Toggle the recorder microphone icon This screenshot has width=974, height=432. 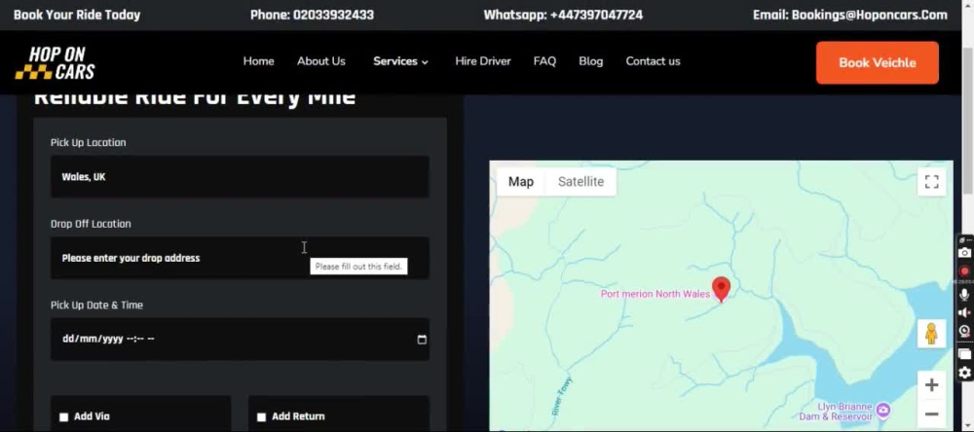click(x=964, y=295)
